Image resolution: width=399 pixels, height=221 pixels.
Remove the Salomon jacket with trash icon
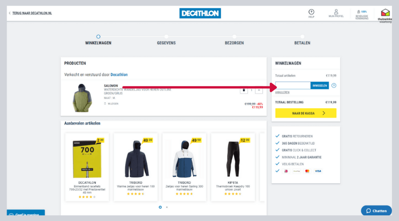[x=244, y=90]
